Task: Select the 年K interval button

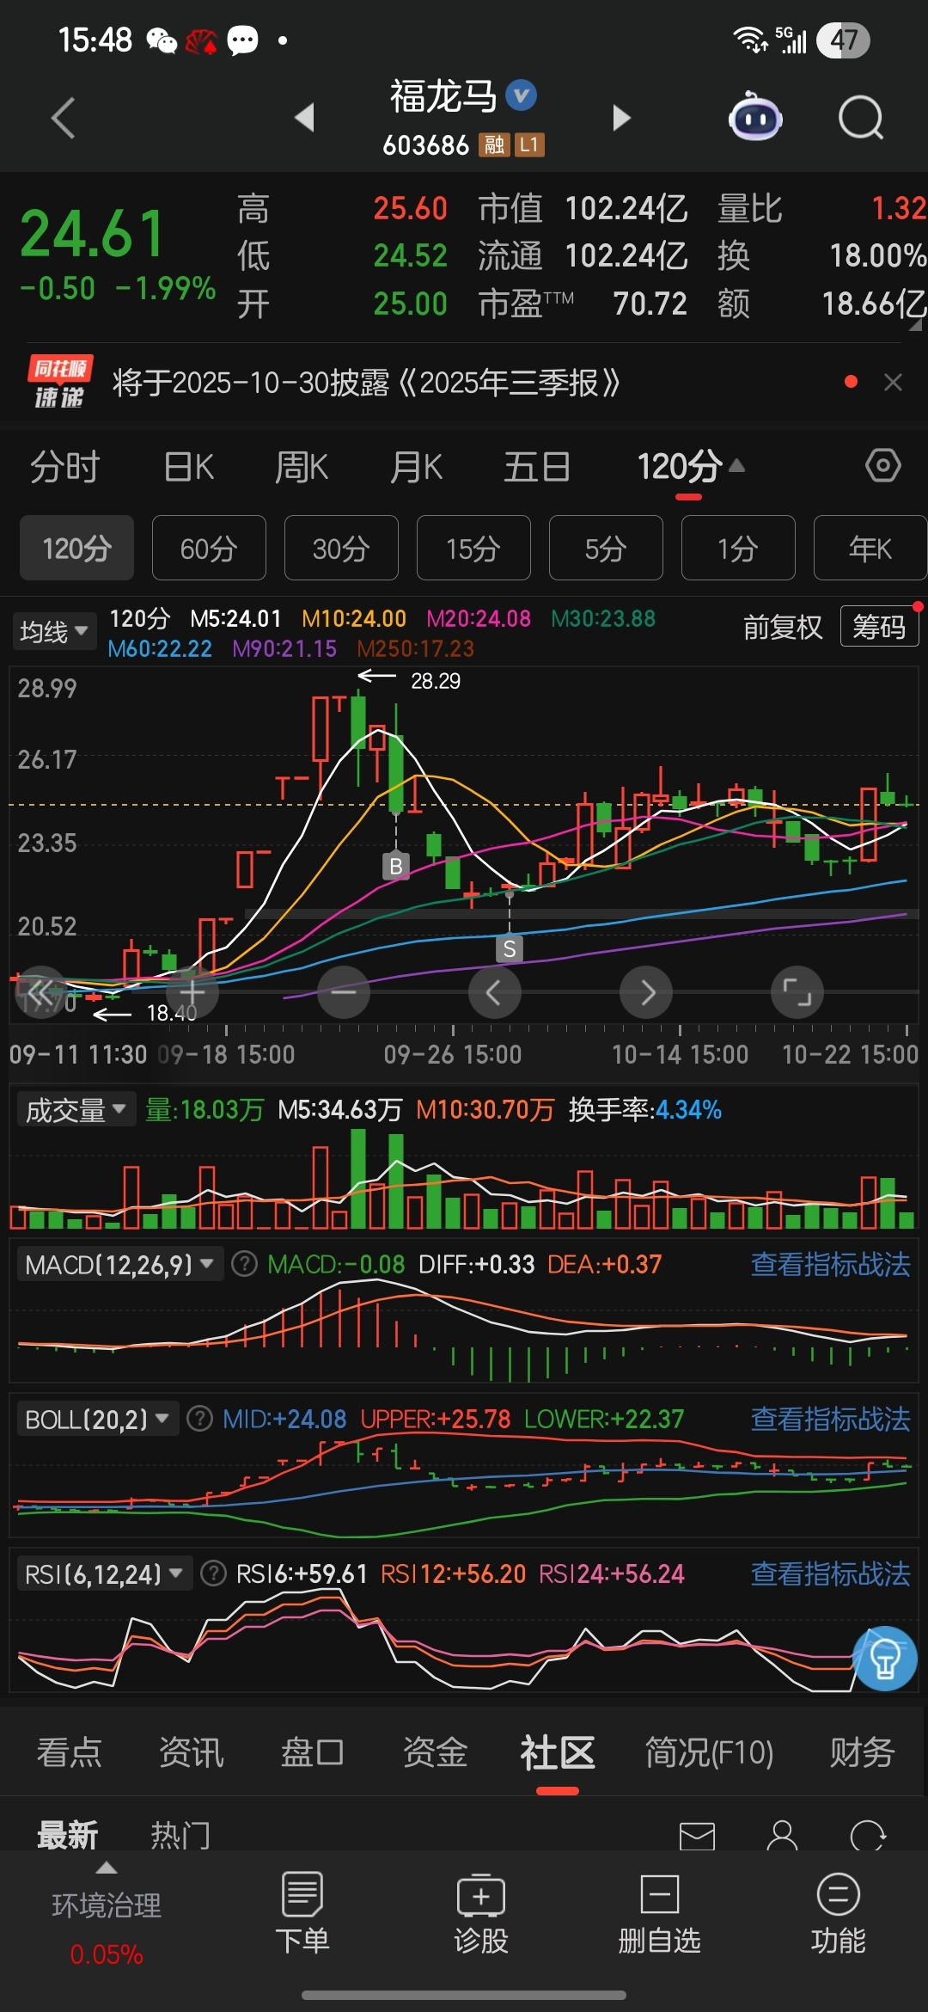Action: pos(870,548)
